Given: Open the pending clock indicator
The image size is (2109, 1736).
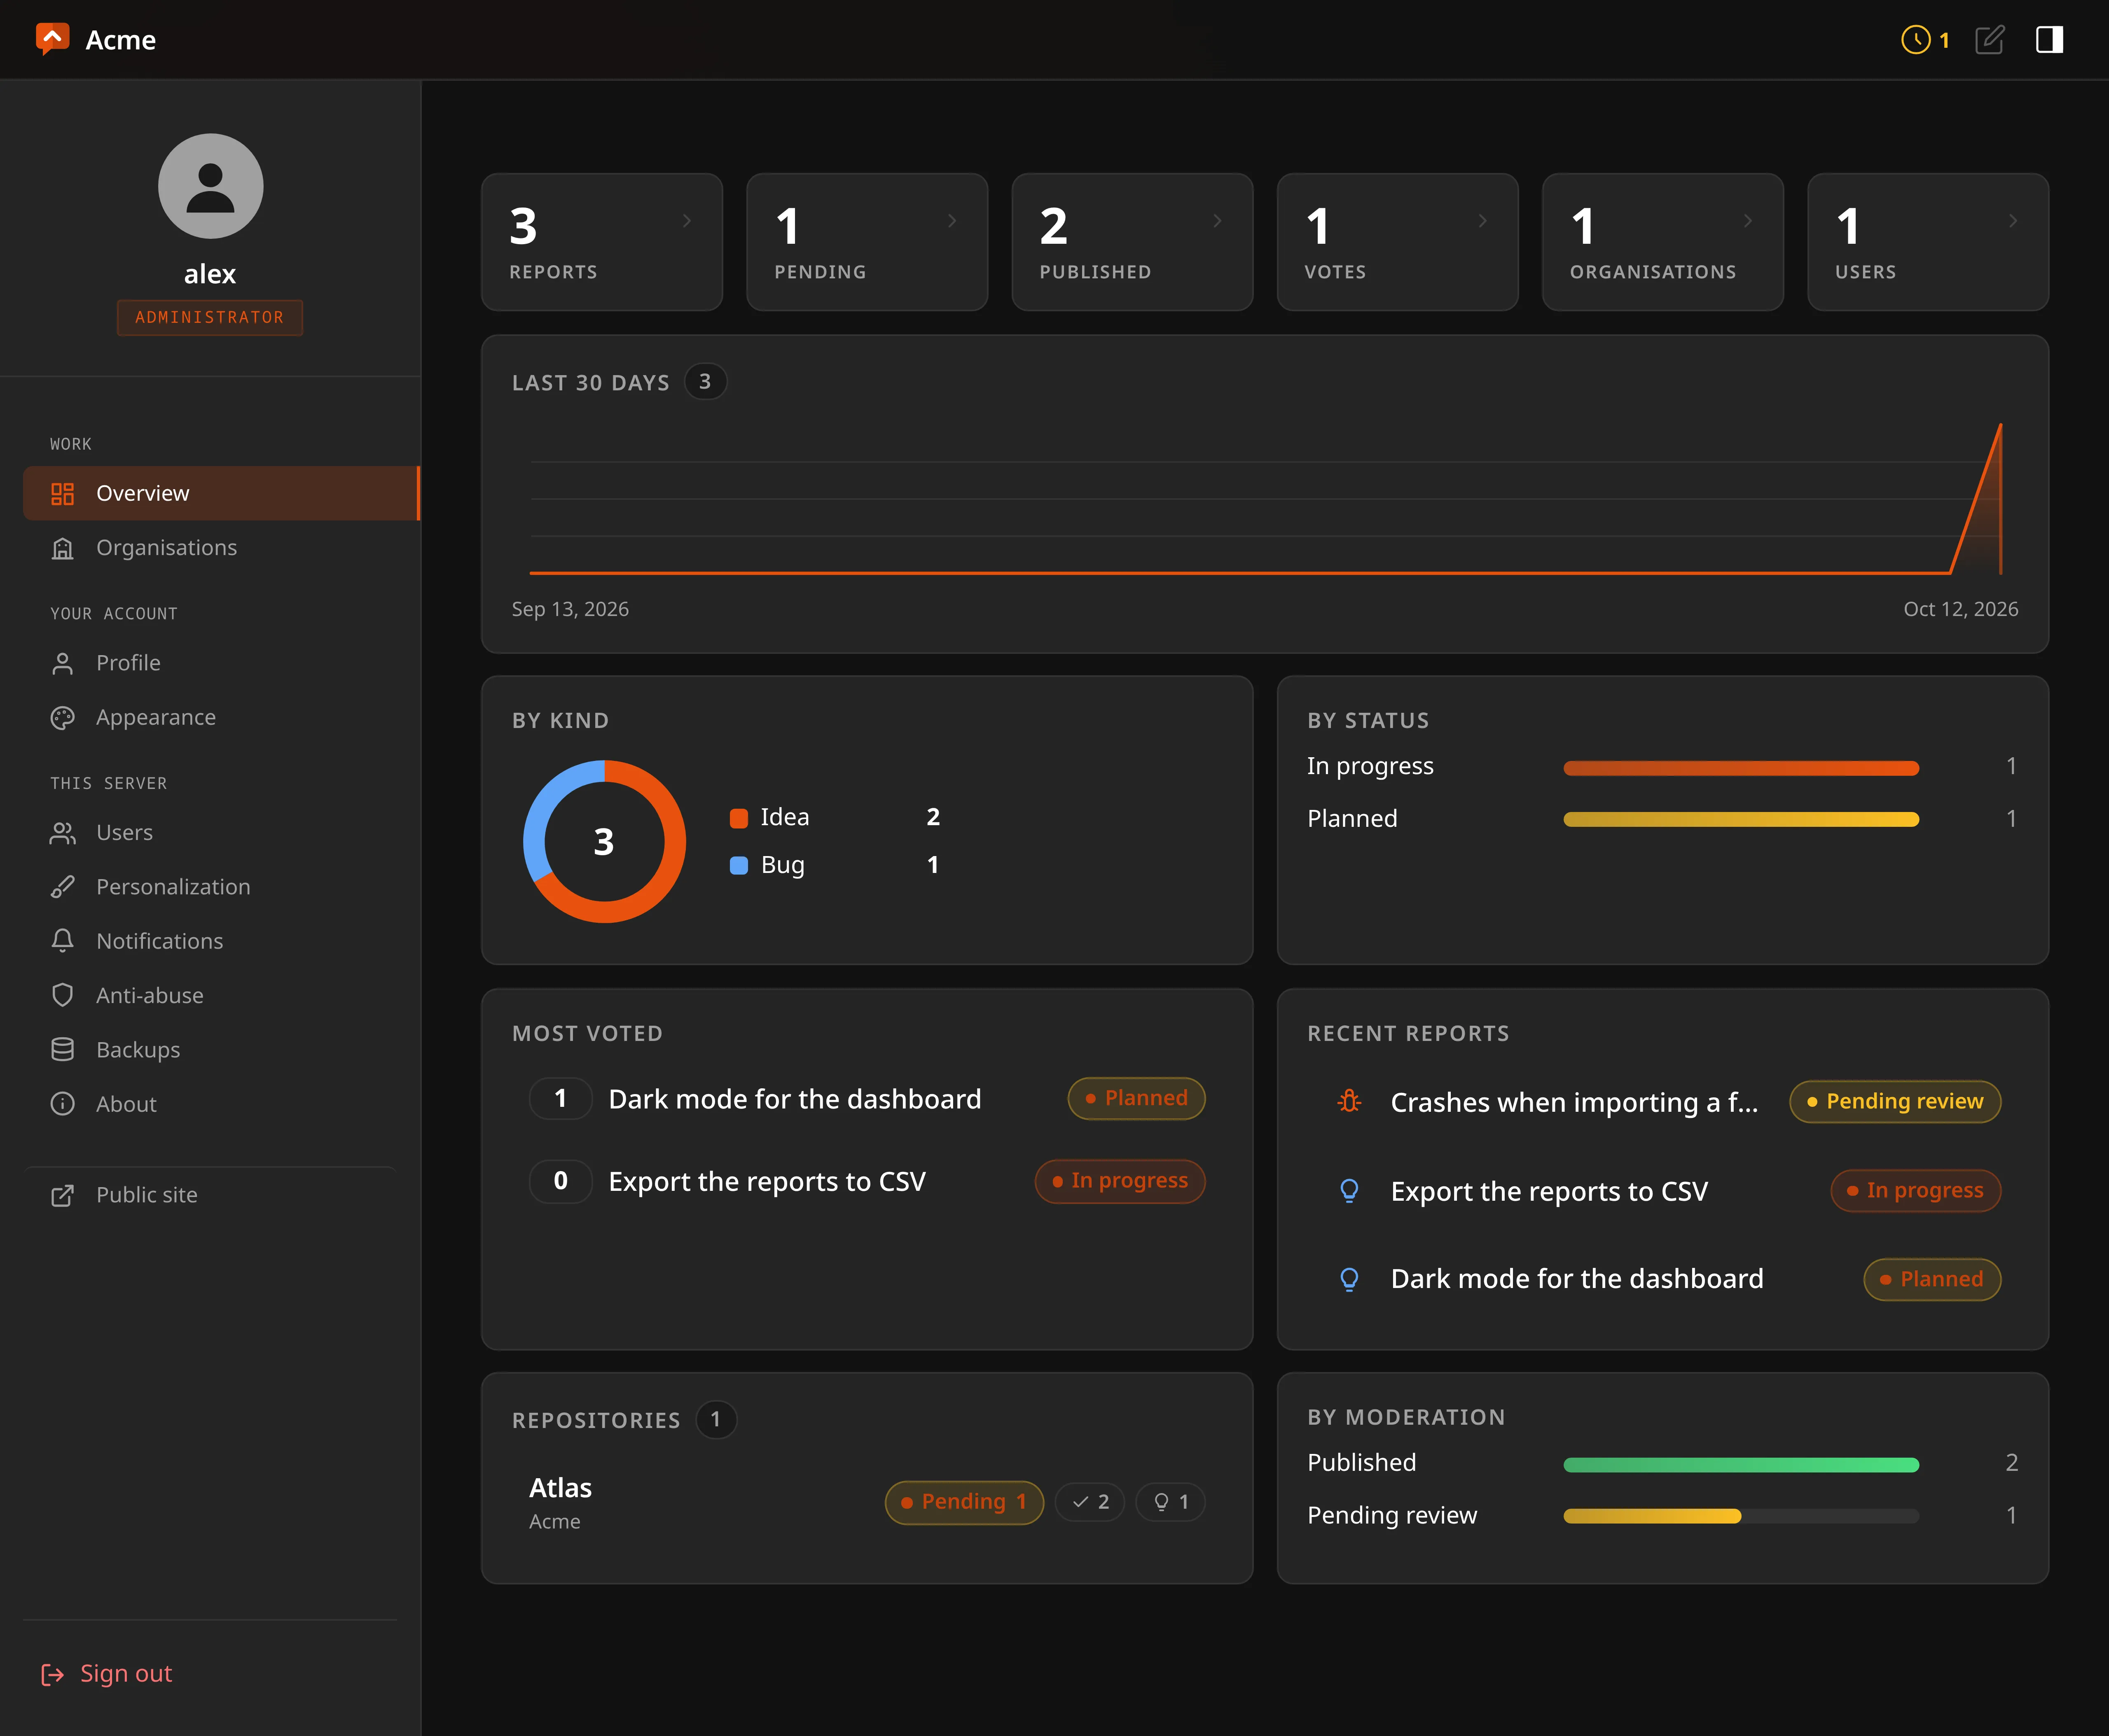Looking at the screenshot, I should (x=1925, y=40).
